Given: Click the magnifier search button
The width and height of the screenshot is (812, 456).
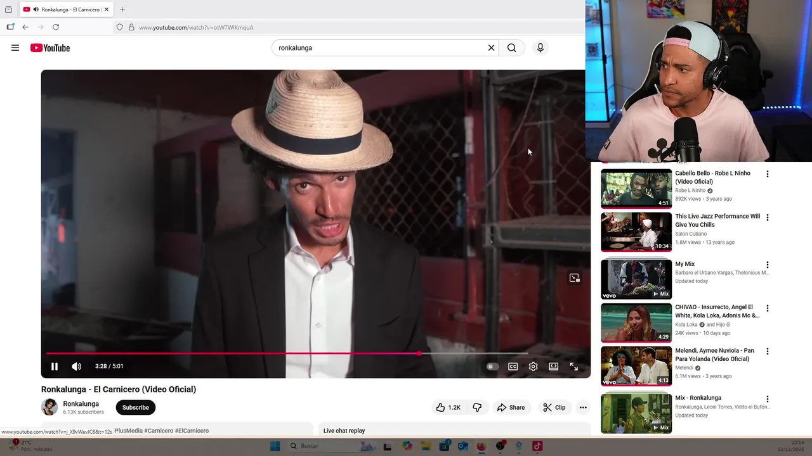Looking at the screenshot, I should 511,47.
